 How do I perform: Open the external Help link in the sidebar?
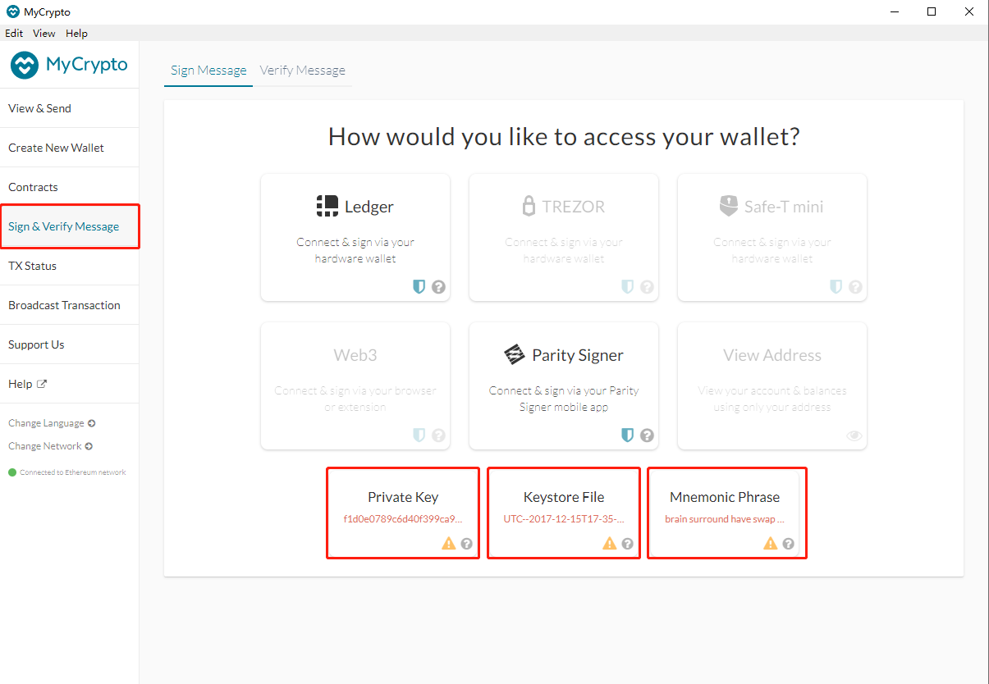pyautogui.click(x=27, y=384)
